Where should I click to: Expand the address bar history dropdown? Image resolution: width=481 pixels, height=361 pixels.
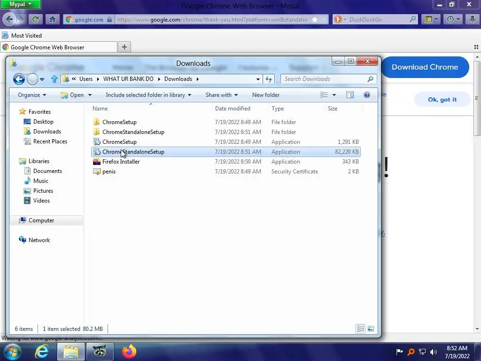point(258,79)
